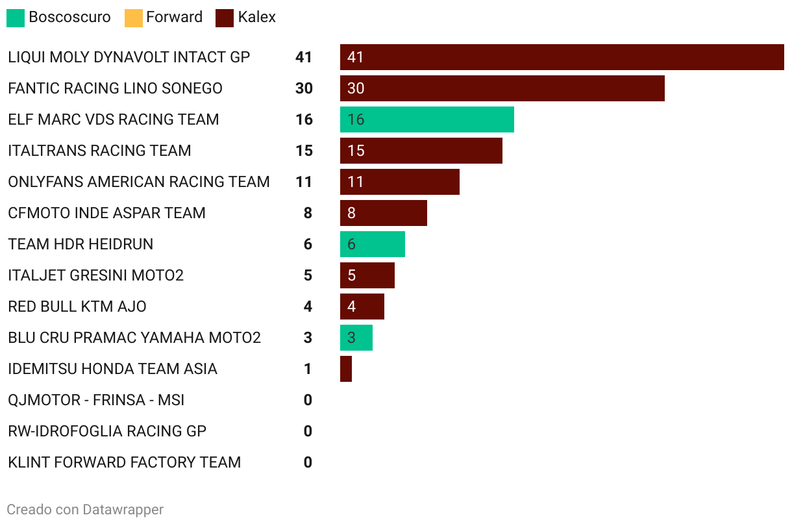Select the green ELF MARC VDS bar

pos(427,119)
